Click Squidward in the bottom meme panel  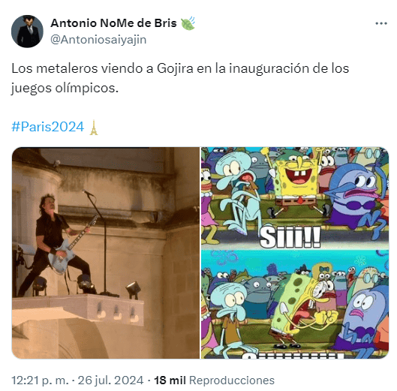[230, 317]
